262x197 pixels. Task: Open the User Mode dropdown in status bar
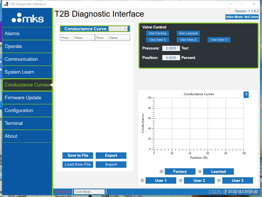pyautogui.click(x=89, y=192)
